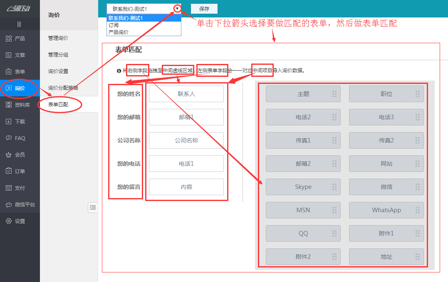Click the 保存 button

click(x=204, y=8)
